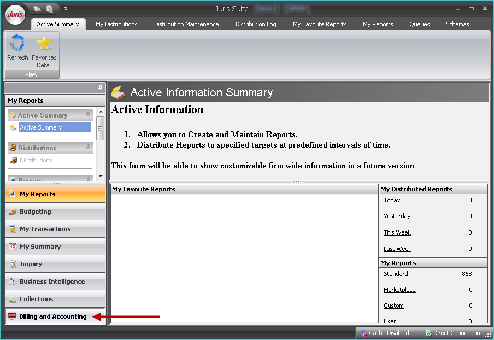Pin the left navigation panel
The width and height of the screenshot is (494, 340).
point(100,87)
